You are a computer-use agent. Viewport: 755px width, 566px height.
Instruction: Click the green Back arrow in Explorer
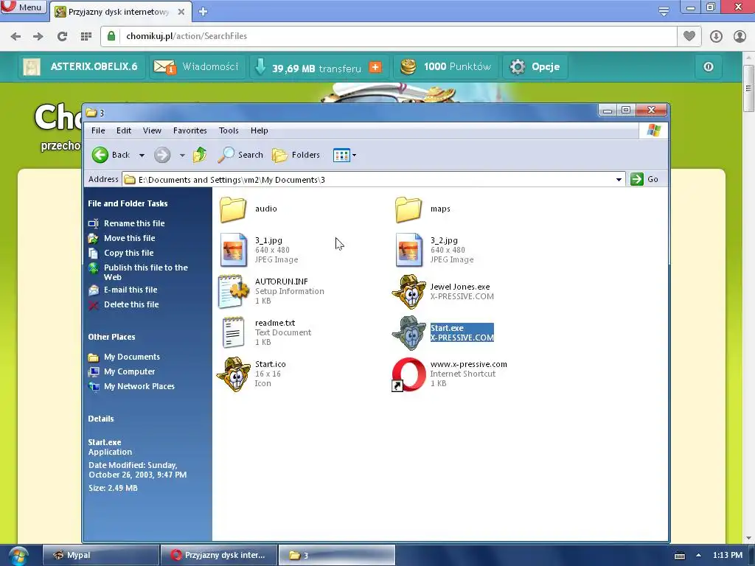coord(100,155)
